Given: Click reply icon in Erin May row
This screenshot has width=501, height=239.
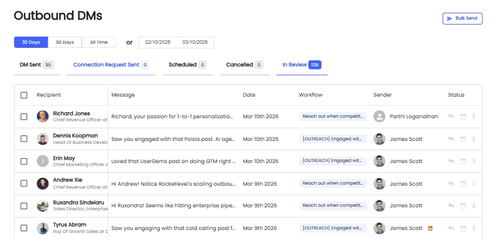Looking at the screenshot, I should [x=451, y=161].
